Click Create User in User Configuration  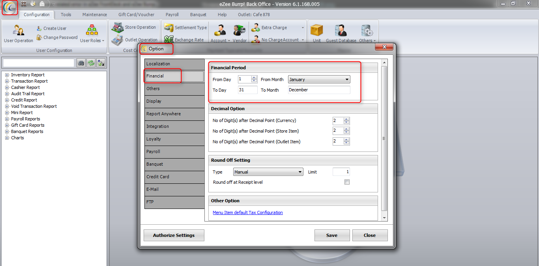pos(51,28)
